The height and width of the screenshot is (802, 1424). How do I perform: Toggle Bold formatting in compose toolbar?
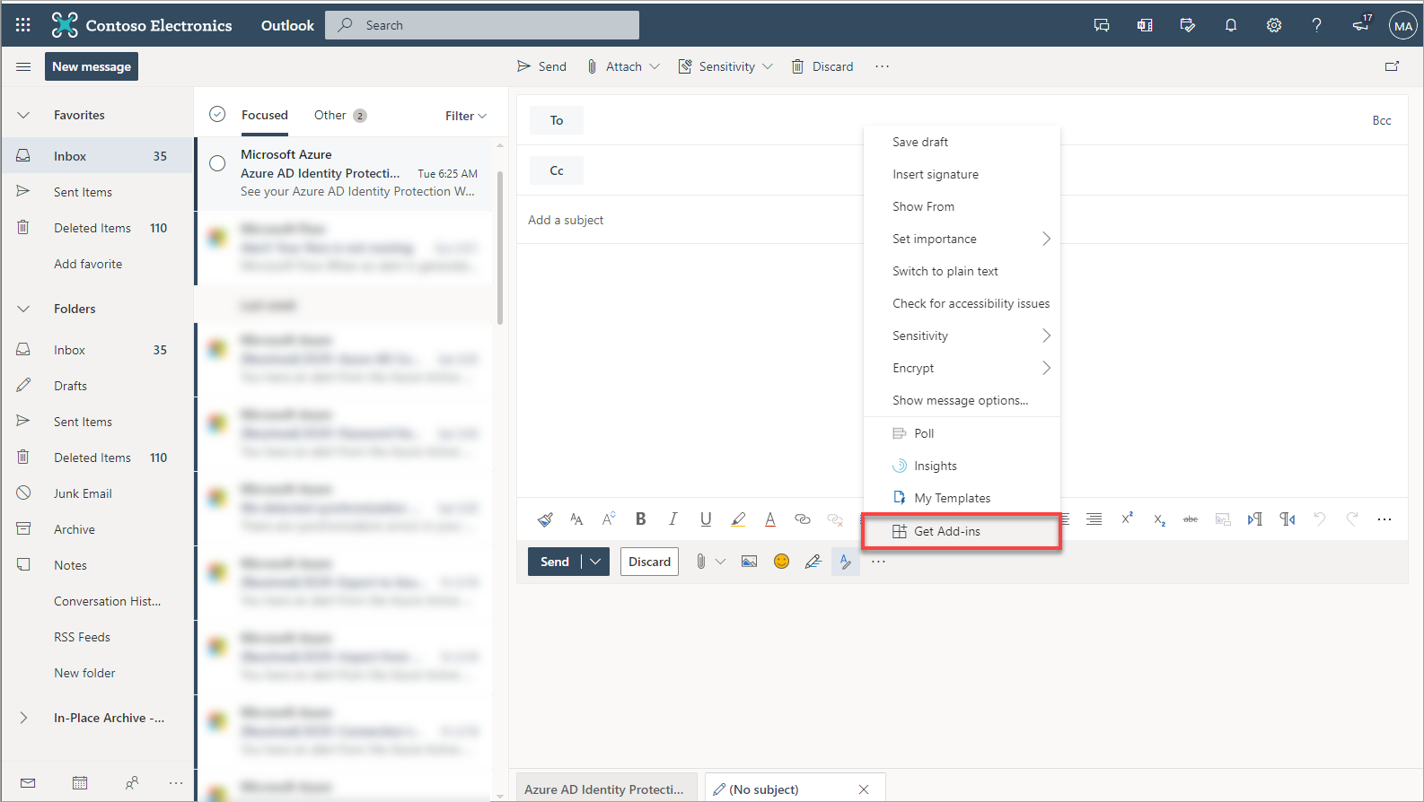point(640,519)
